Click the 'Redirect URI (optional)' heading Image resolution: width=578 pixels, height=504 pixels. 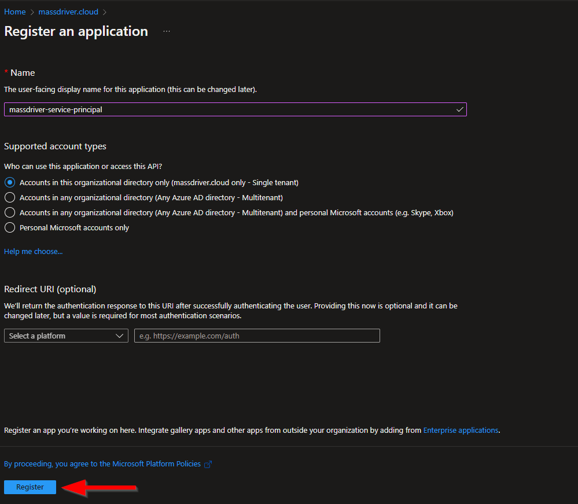50,289
